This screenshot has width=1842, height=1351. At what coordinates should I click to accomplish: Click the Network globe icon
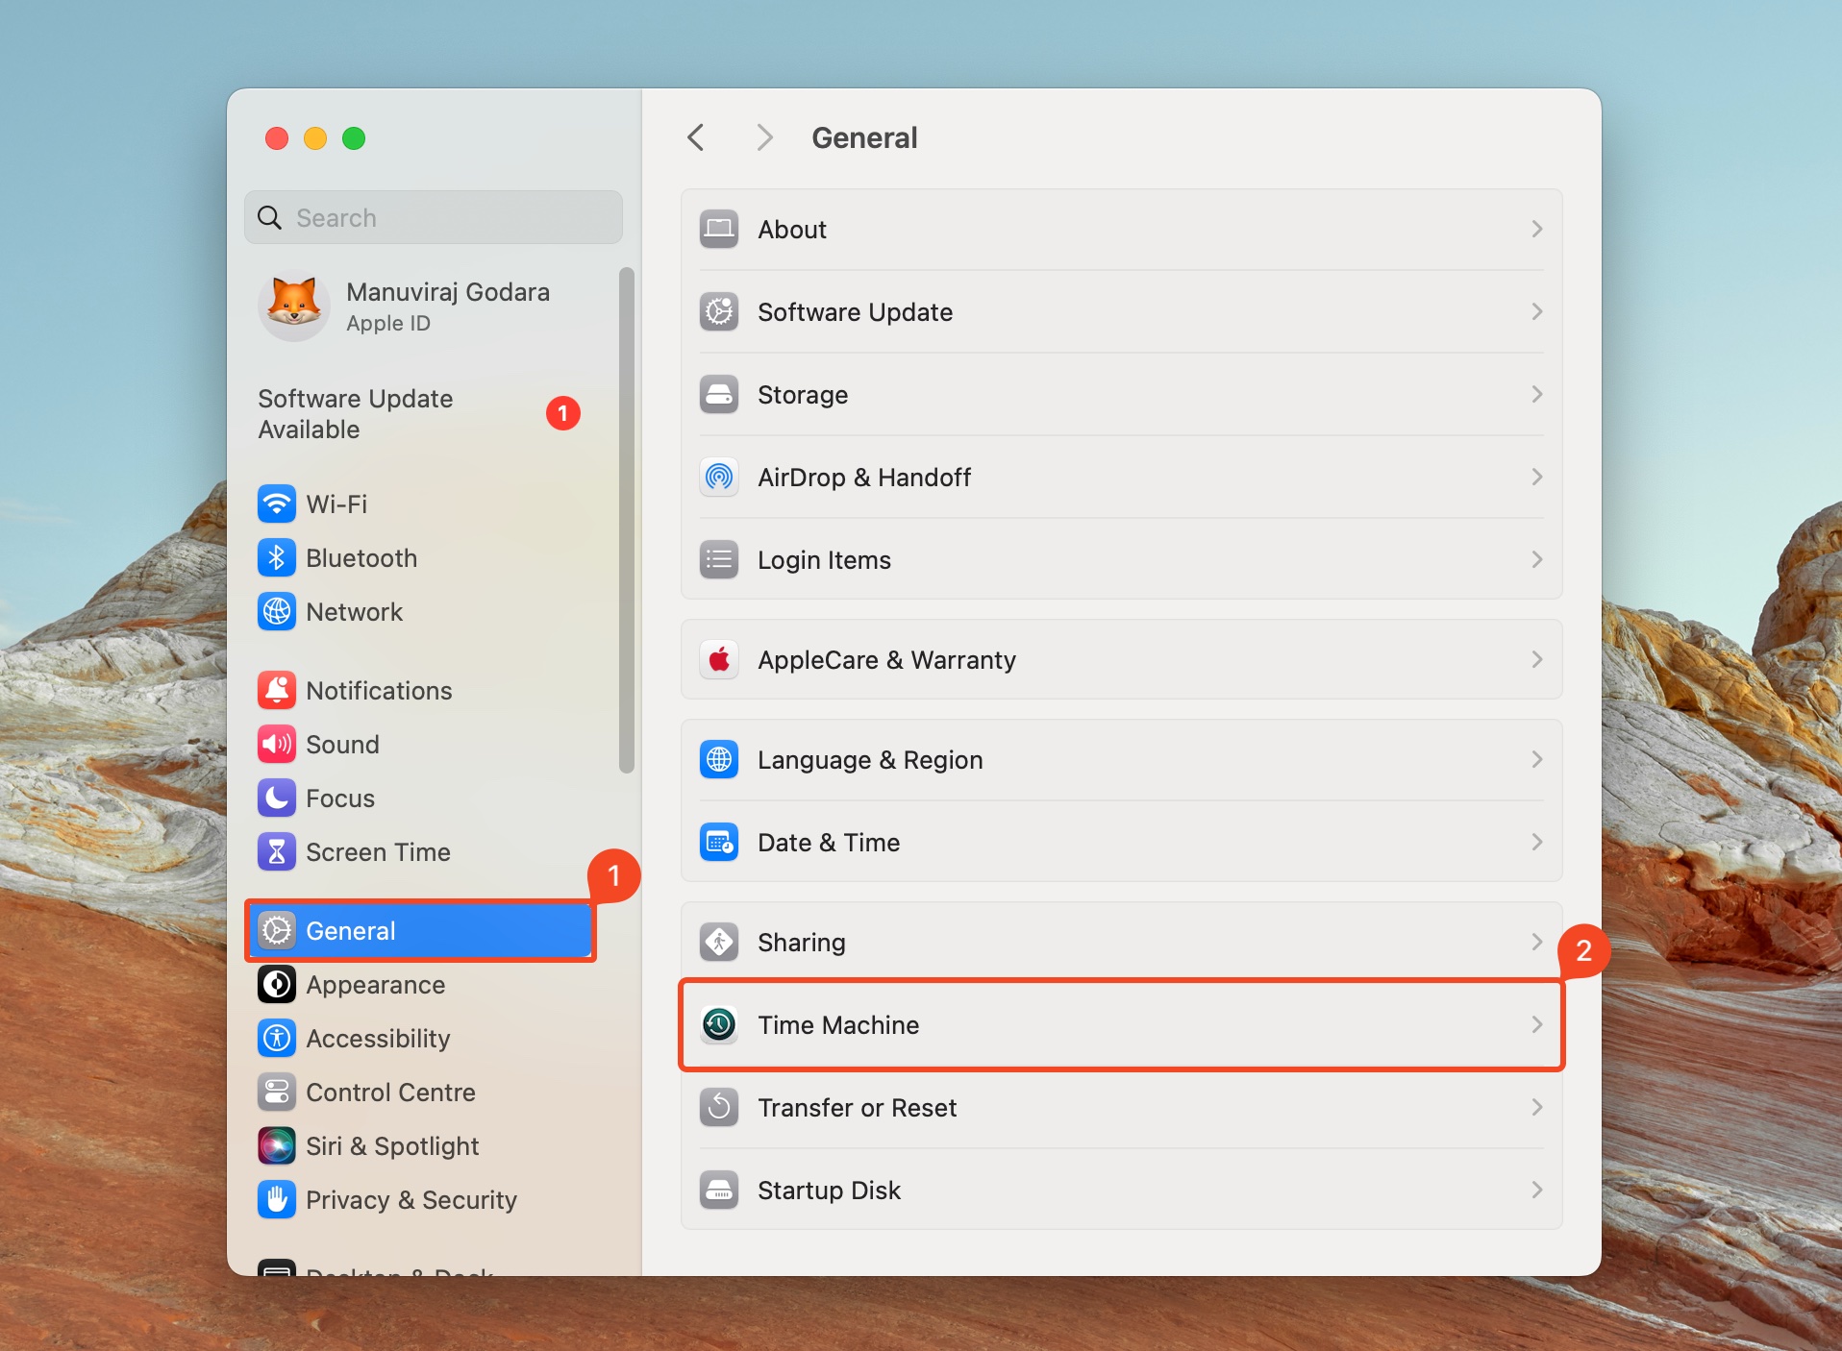click(x=277, y=611)
